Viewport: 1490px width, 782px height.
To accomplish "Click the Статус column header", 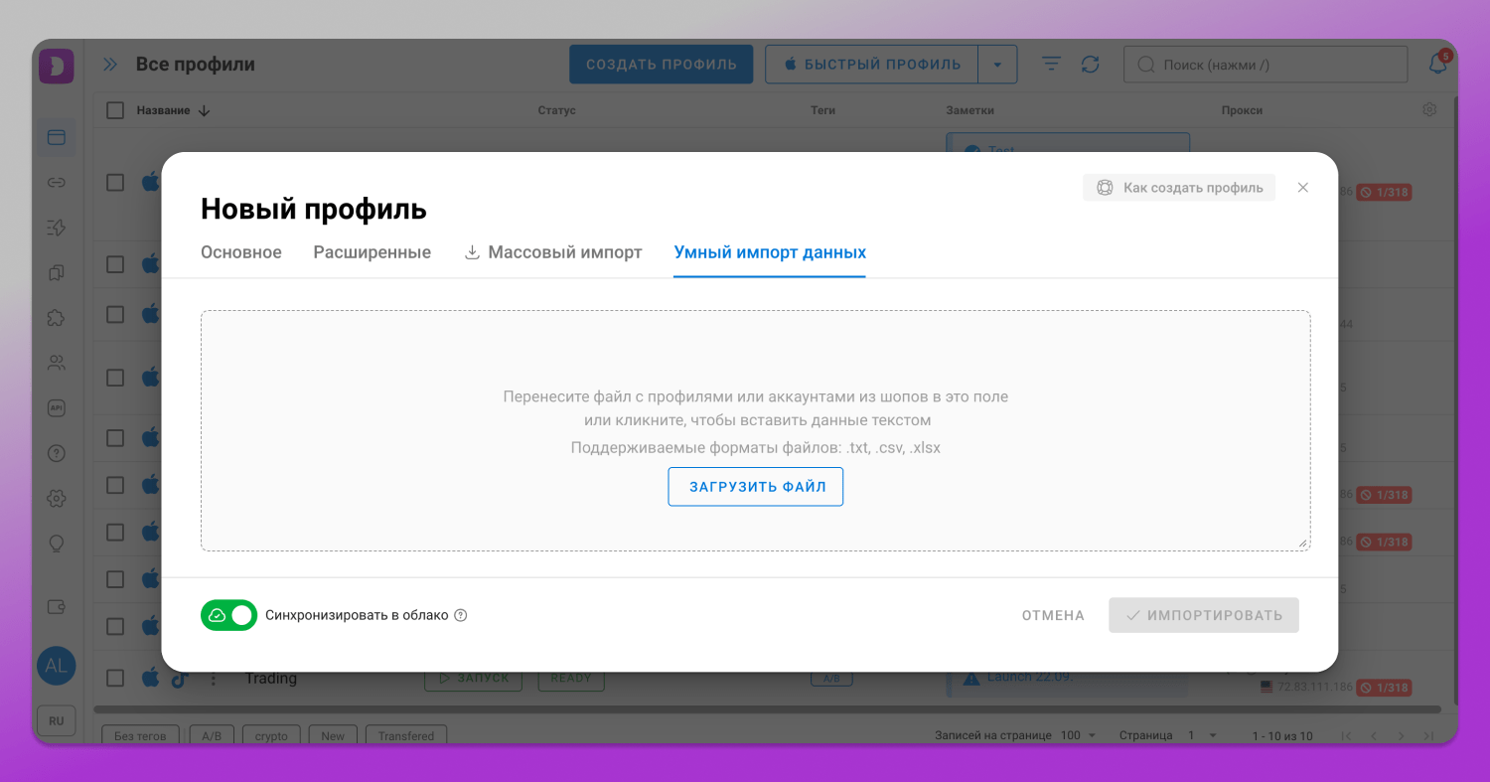I will (x=556, y=110).
